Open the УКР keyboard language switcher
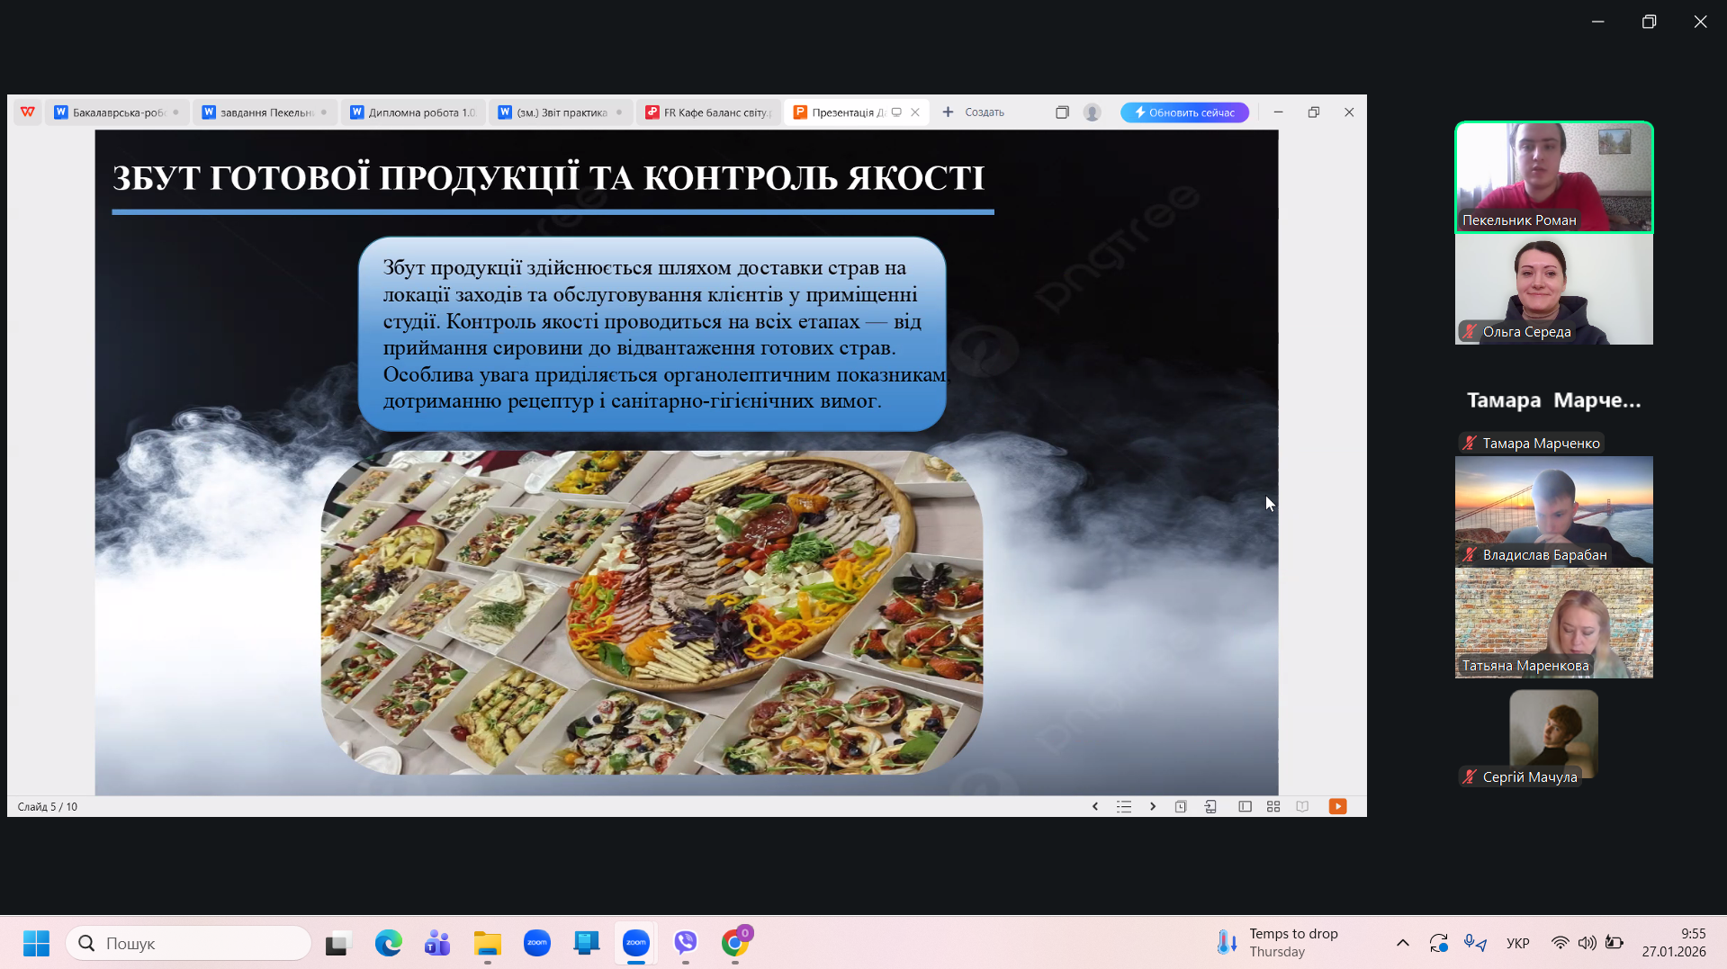The width and height of the screenshot is (1727, 969). 1517,943
